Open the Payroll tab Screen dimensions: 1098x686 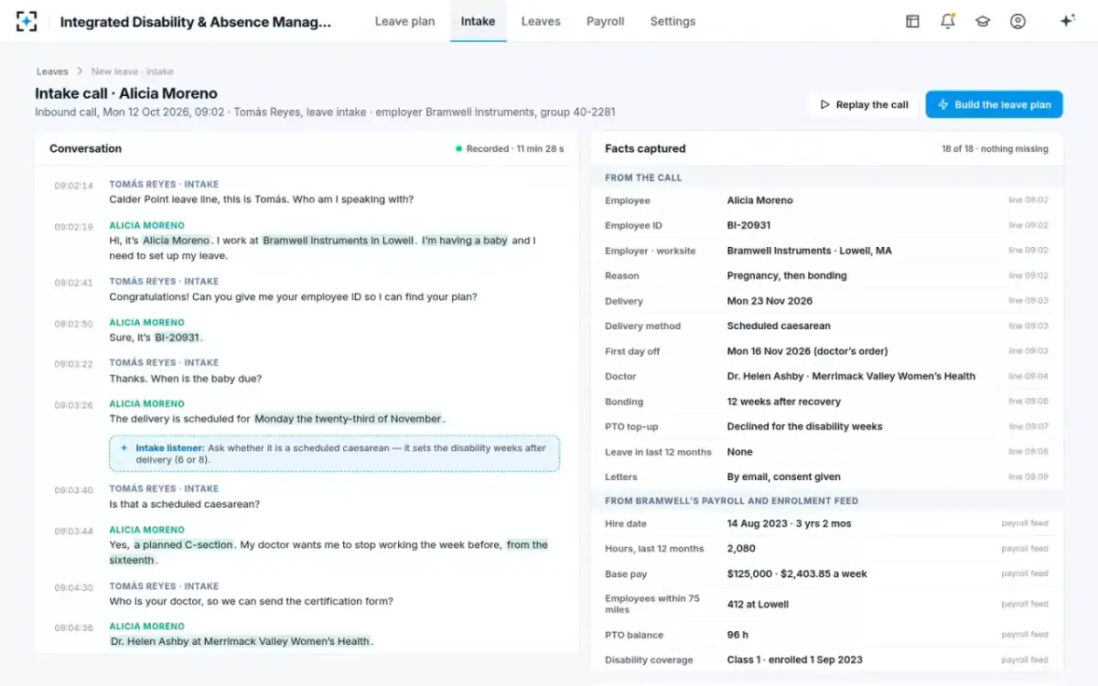pos(605,21)
